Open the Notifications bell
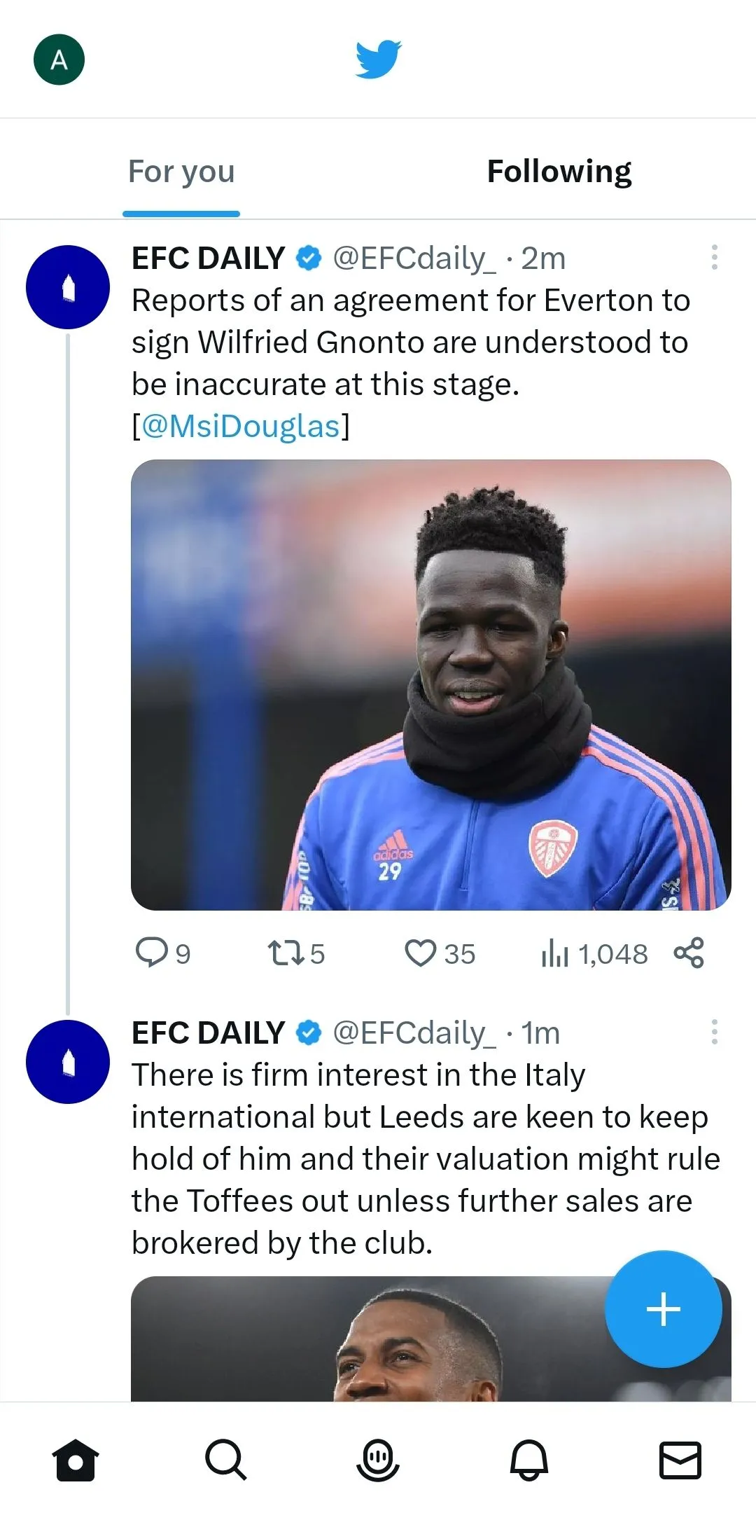 [x=528, y=1460]
